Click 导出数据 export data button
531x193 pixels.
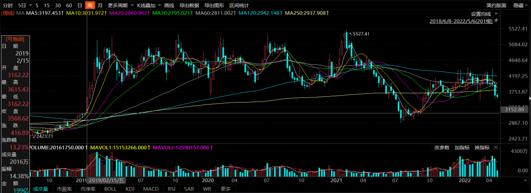coord(189,5)
